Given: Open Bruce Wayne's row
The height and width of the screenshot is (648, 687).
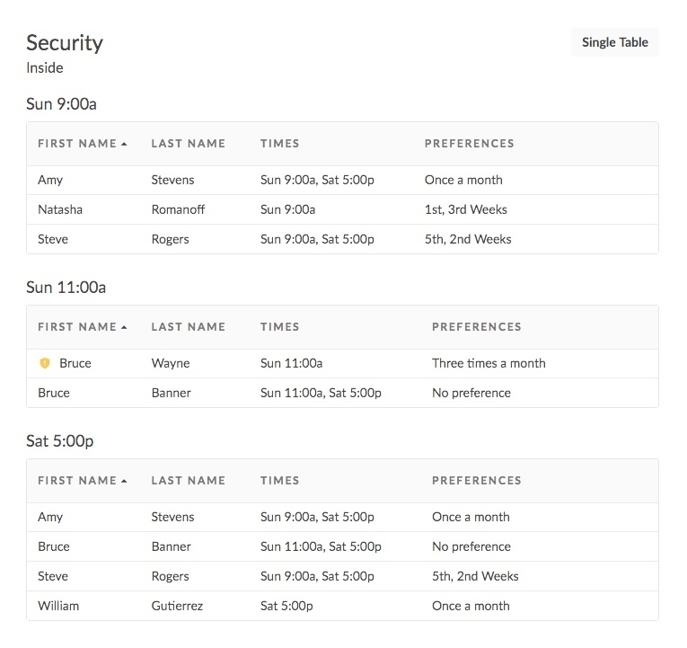Looking at the screenshot, I should point(75,363).
